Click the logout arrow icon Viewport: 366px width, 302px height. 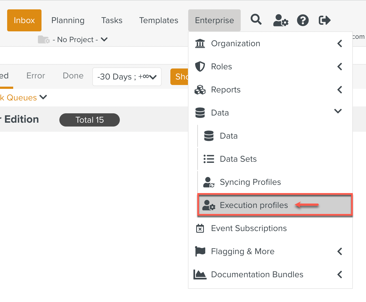coord(325,20)
